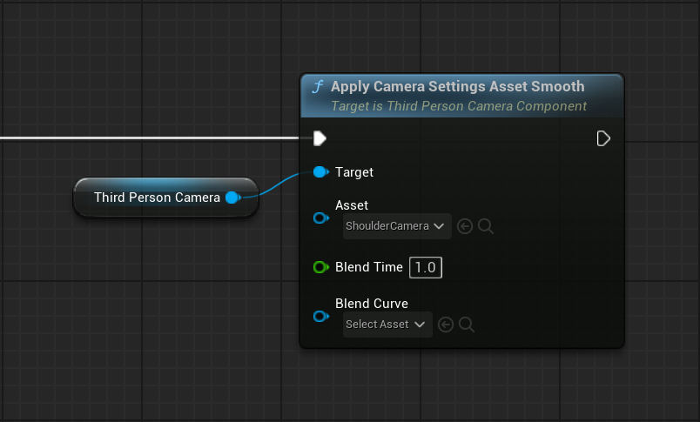Click the Blend Curve input pin
700x422 pixels.
(x=320, y=316)
